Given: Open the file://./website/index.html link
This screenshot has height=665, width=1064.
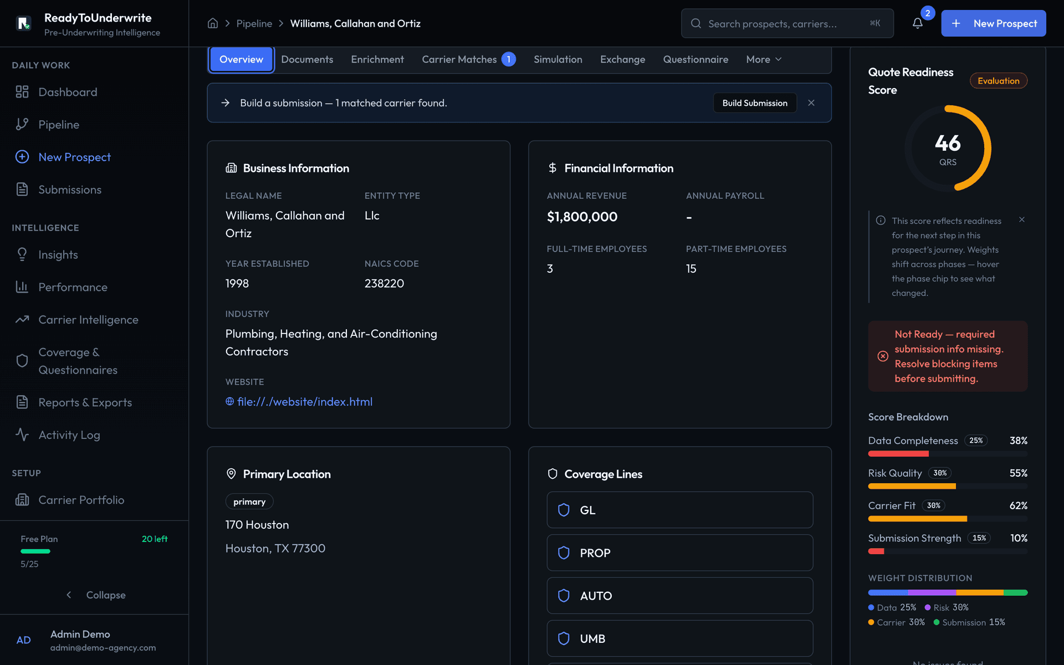Looking at the screenshot, I should click(305, 402).
